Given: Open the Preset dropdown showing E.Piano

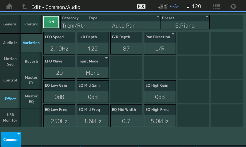Looking at the screenshot, I should coord(185,22).
